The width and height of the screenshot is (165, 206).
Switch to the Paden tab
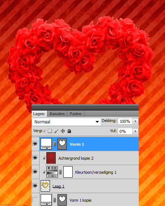click(75, 114)
